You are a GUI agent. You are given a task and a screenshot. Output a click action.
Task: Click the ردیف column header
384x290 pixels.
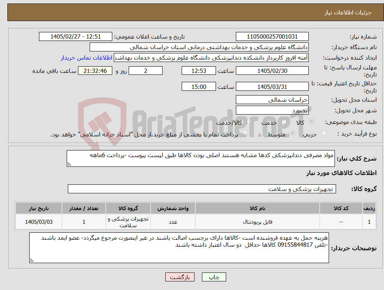[369, 209]
